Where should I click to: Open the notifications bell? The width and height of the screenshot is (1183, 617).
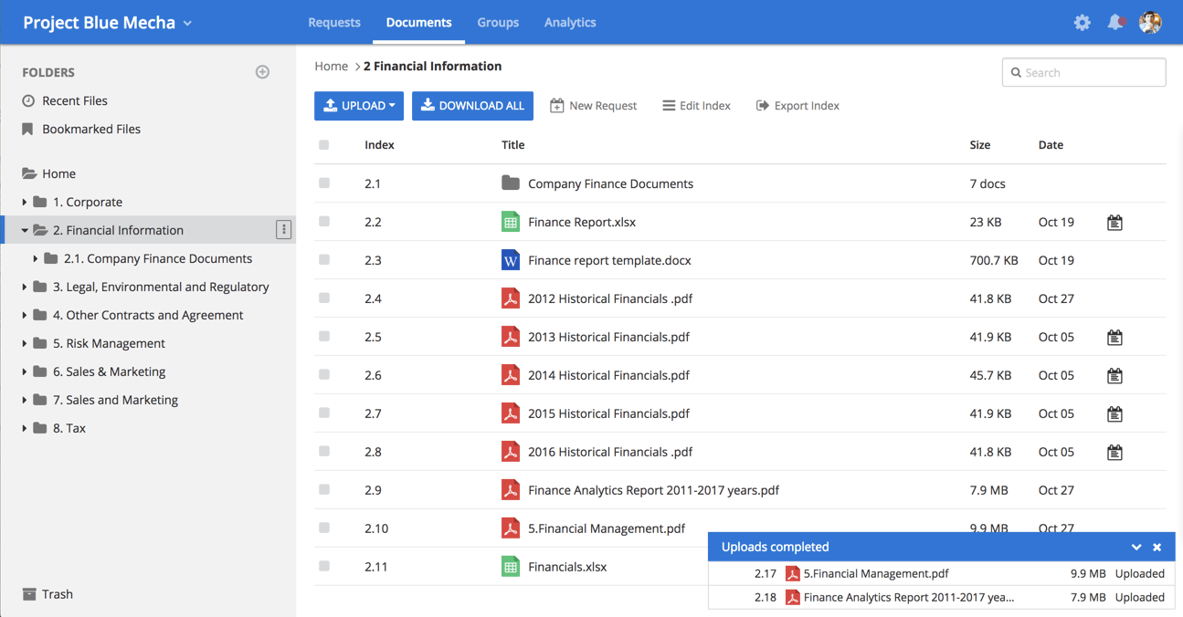pyautogui.click(x=1115, y=23)
